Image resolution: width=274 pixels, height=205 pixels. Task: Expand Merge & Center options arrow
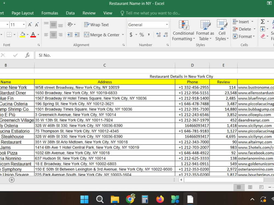coord(123,35)
